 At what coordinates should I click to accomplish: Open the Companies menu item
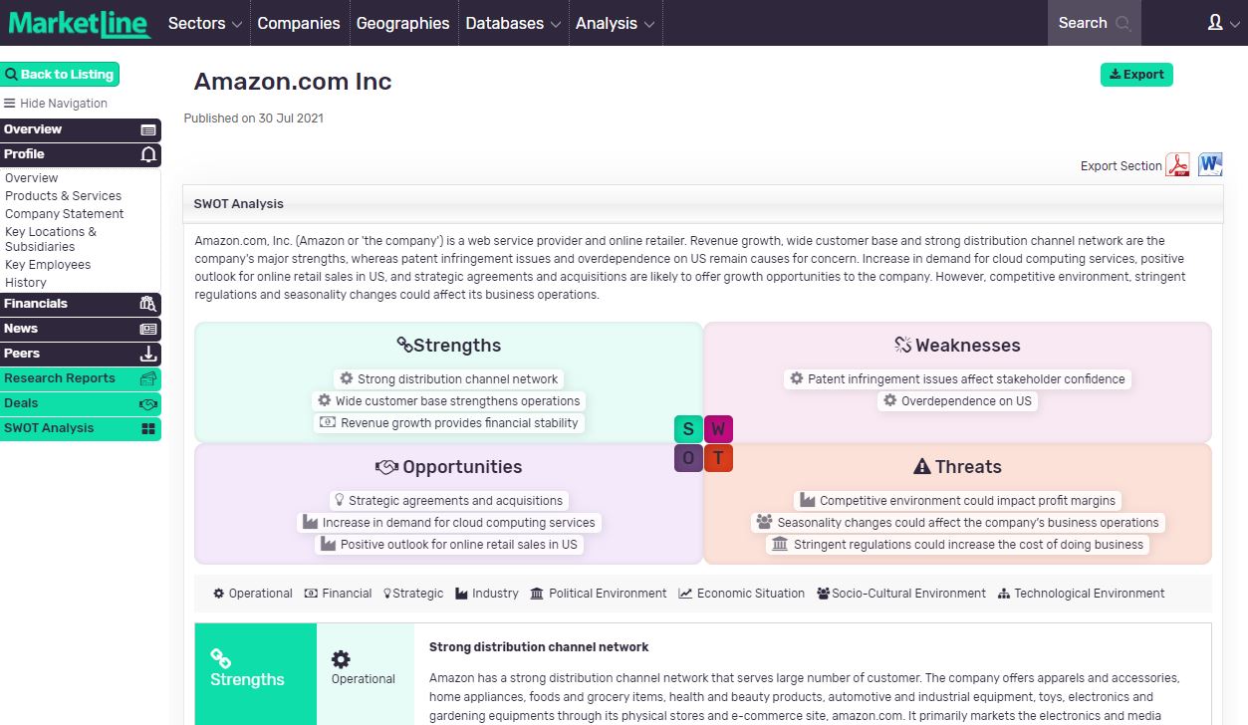pos(299,23)
